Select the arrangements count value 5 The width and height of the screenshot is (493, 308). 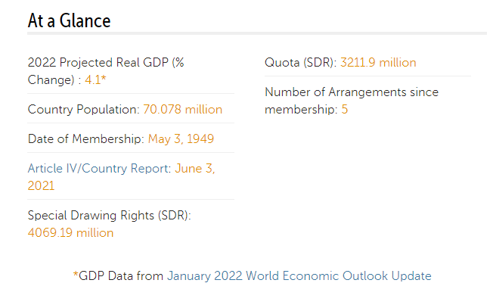tap(345, 110)
